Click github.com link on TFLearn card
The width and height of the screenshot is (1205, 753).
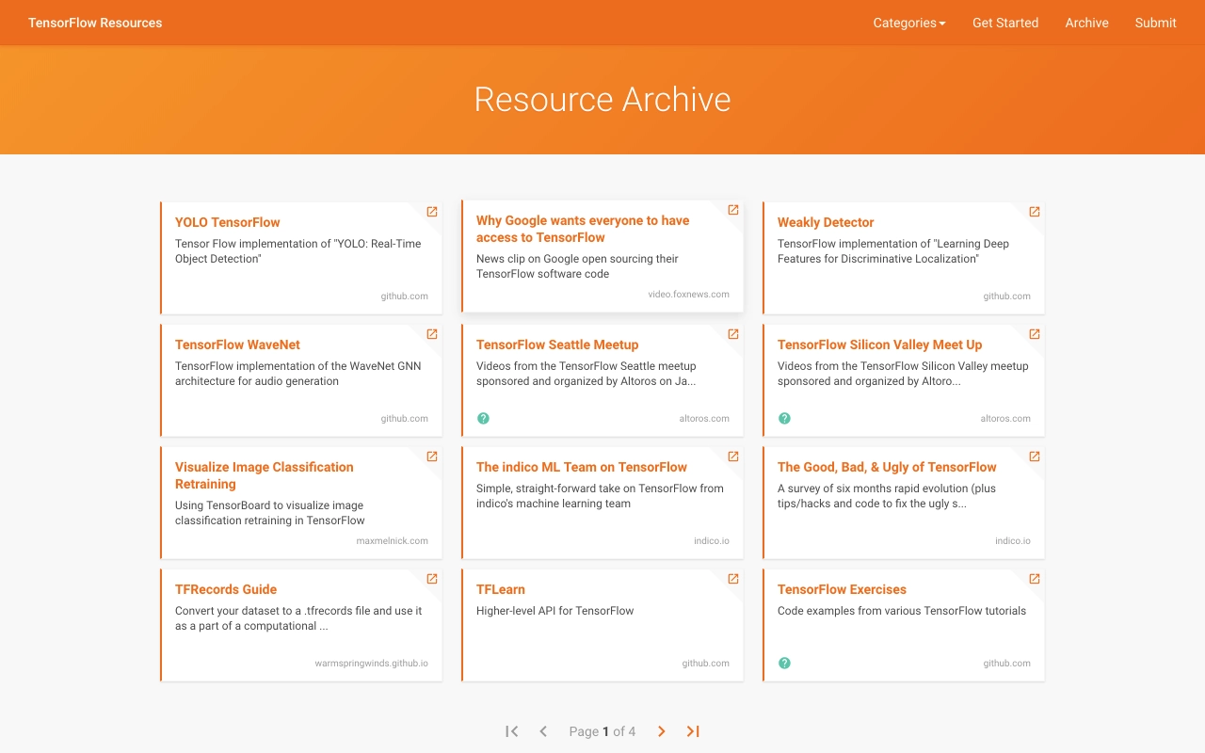pyautogui.click(x=706, y=663)
